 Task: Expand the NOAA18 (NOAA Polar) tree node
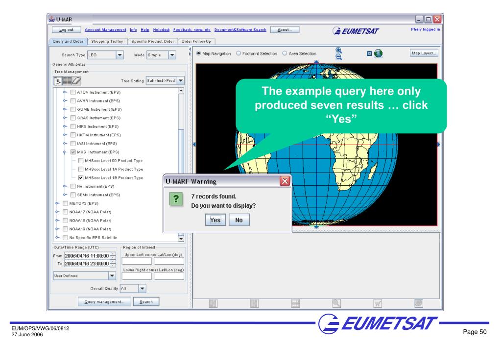(57, 221)
